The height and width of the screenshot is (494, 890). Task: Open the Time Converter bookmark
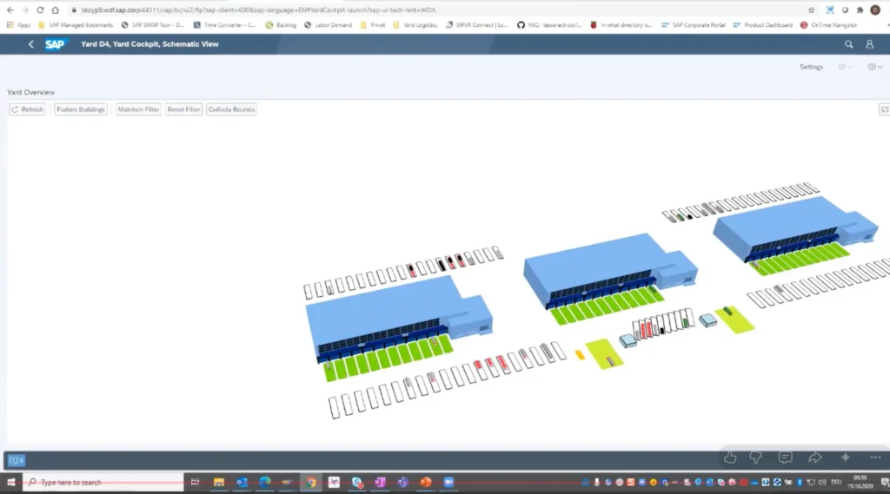(x=225, y=25)
